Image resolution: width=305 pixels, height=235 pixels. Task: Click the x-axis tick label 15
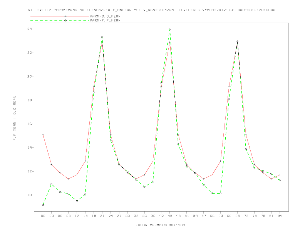coord(85,216)
